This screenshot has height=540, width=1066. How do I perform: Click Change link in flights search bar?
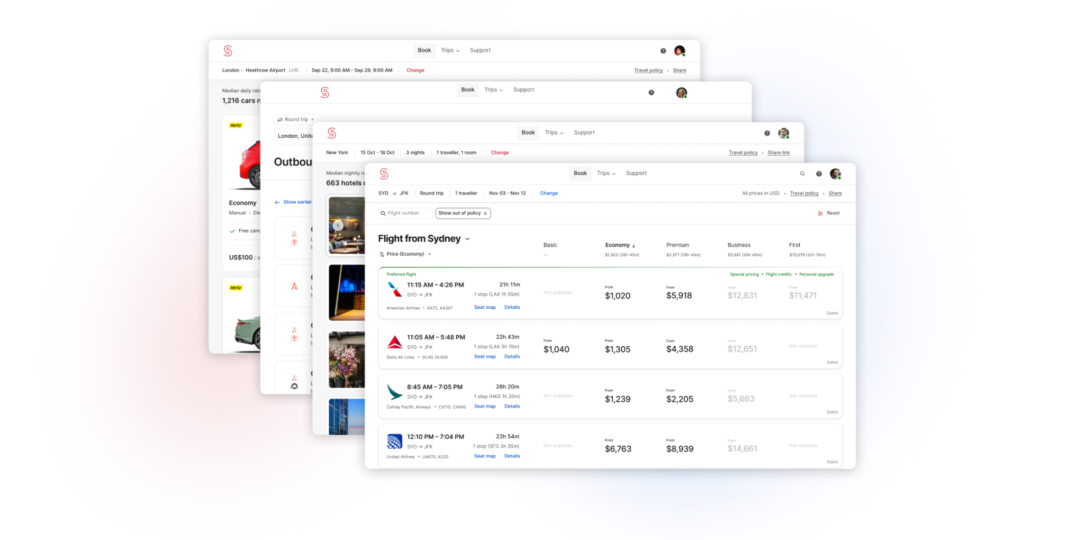[x=549, y=193]
